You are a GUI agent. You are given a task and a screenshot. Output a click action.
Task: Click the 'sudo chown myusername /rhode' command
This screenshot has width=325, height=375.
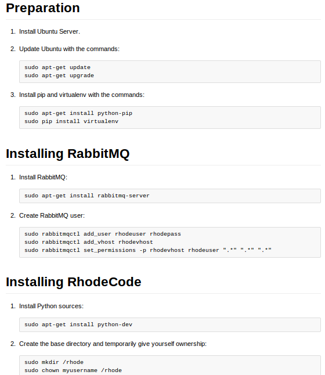(73, 370)
